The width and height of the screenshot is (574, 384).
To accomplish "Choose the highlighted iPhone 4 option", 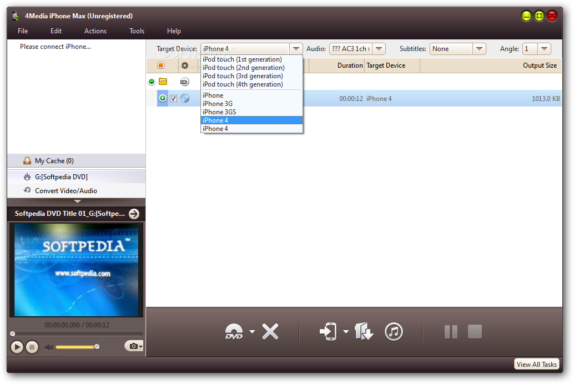I will 251,120.
